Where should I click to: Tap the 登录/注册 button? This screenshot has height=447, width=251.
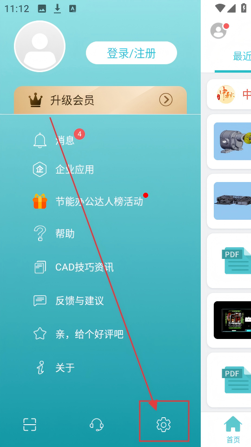[132, 53]
